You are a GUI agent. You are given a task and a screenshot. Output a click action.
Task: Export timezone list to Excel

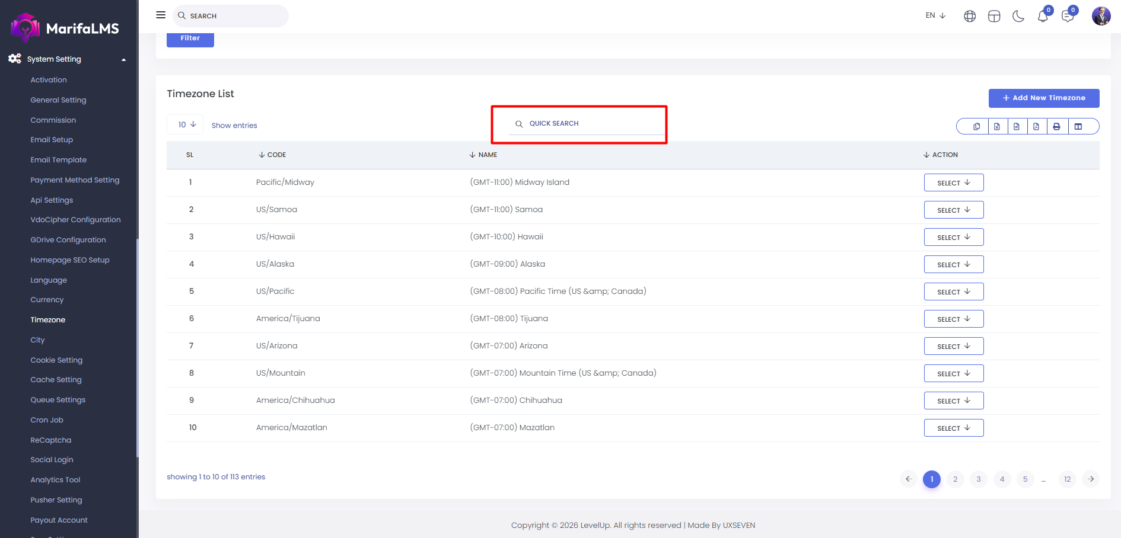997,126
